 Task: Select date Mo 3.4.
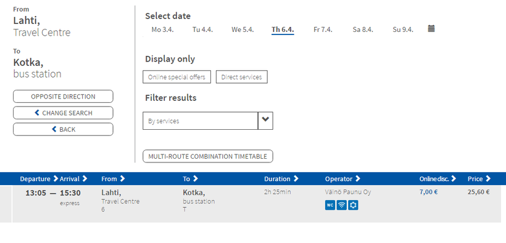[163, 30]
